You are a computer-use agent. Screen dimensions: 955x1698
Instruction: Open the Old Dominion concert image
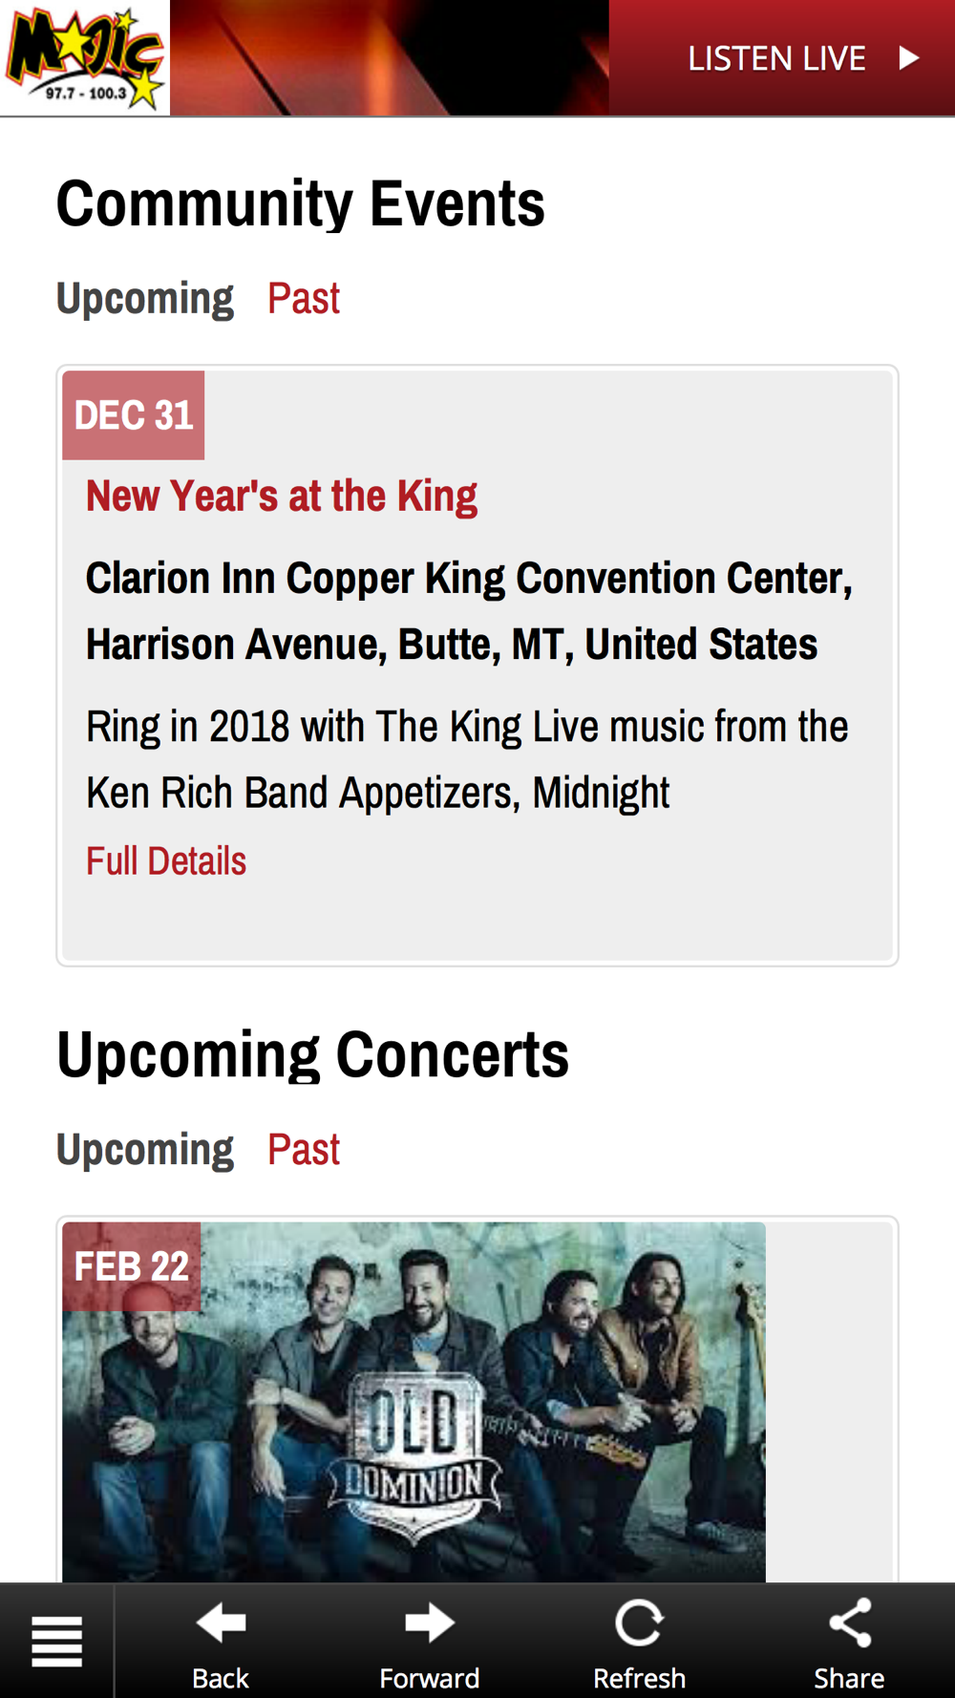(414, 1402)
